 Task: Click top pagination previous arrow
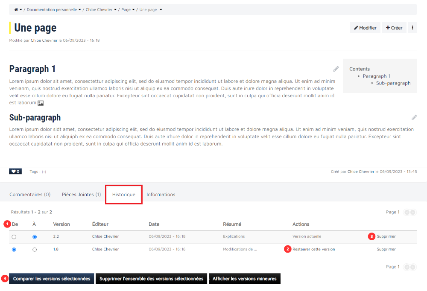(x=407, y=212)
